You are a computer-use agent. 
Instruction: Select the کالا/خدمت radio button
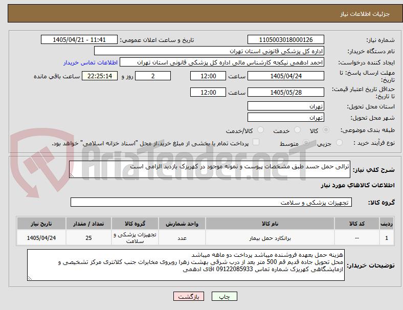coord(261,130)
